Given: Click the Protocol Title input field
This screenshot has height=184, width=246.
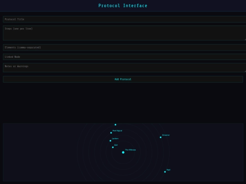Looking at the screenshot, I should (124, 19).
